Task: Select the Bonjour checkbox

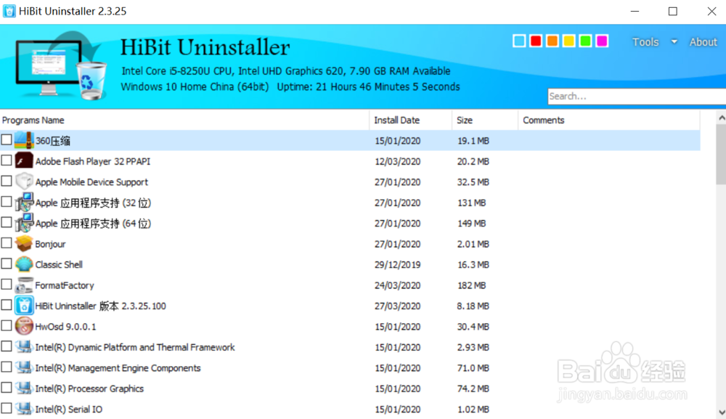Action: (6, 243)
